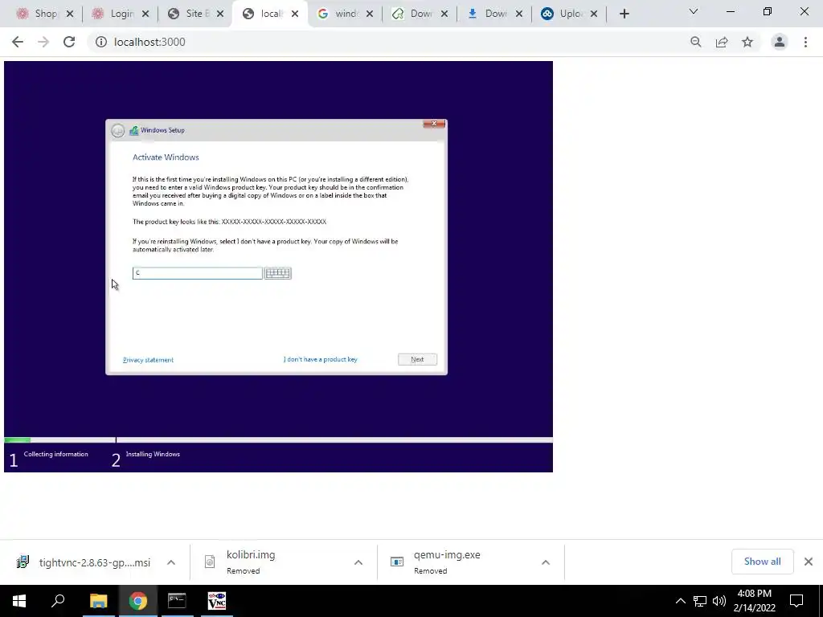Click the Windows Setup back arrow
Image resolution: width=823 pixels, height=617 pixels.
click(117, 131)
